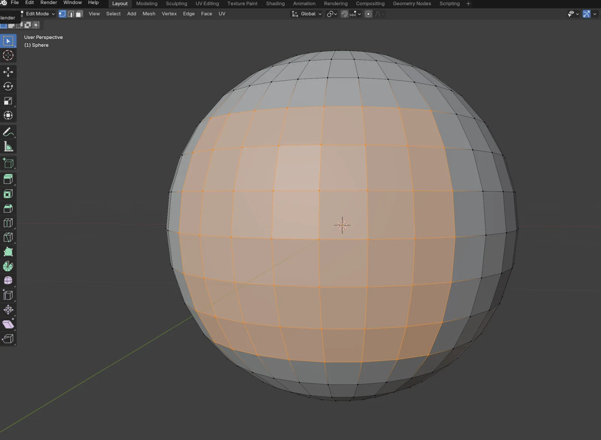Select the Shrink/Fatten tool
The image size is (601, 440).
[x=8, y=310]
